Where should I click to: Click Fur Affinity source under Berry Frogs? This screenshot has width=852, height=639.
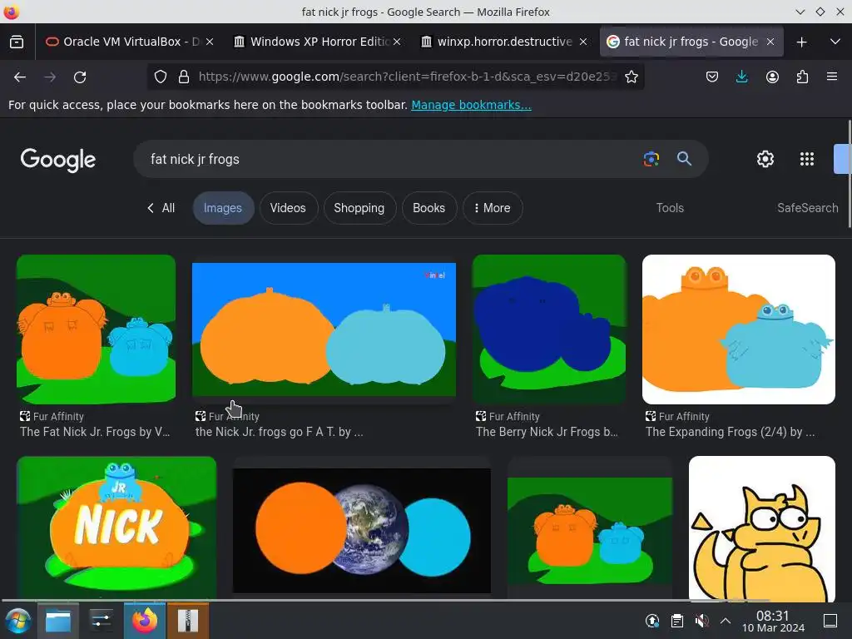pos(508,416)
